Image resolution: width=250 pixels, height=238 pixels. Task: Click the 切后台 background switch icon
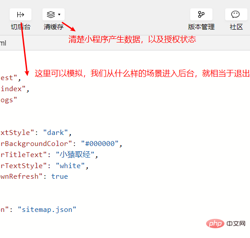[x=20, y=15]
